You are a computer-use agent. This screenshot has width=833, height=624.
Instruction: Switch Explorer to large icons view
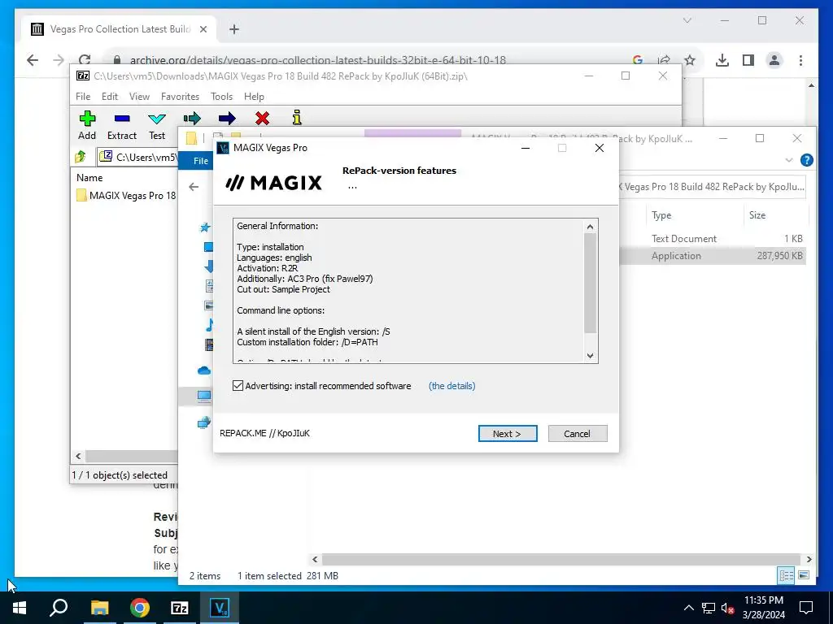[x=804, y=575]
